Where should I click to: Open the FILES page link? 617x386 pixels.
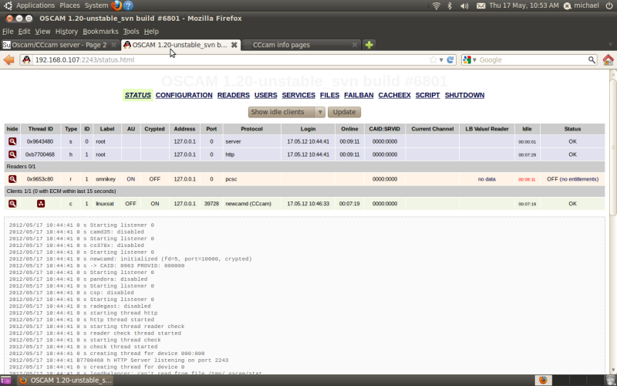click(329, 95)
